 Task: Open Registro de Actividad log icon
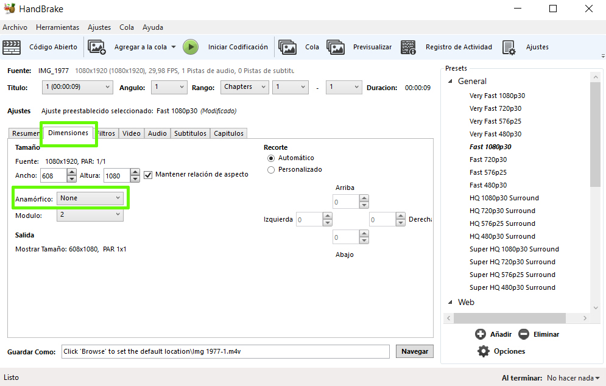(409, 47)
